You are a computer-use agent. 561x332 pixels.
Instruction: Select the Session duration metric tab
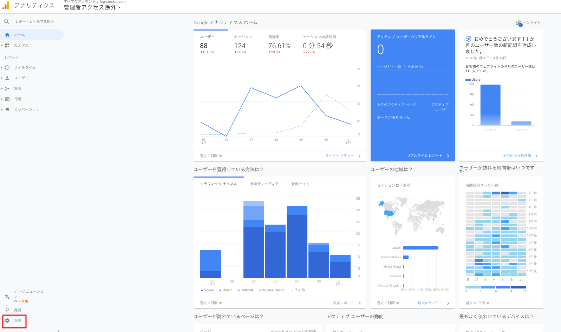click(319, 45)
